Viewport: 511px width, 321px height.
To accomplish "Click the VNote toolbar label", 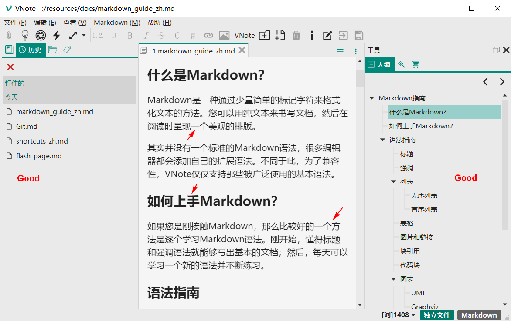I will coord(245,36).
